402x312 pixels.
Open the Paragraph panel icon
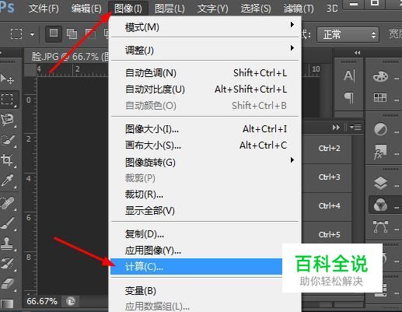(349, 98)
